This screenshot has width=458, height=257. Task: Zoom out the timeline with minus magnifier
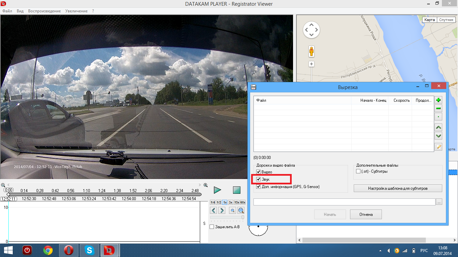pos(3,185)
